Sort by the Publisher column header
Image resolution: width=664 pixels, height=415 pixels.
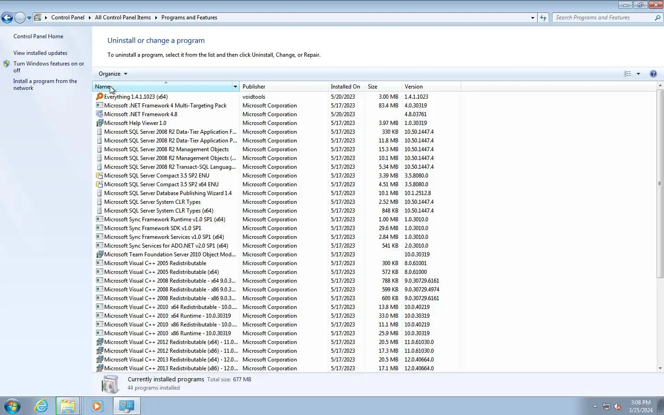tap(284, 87)
